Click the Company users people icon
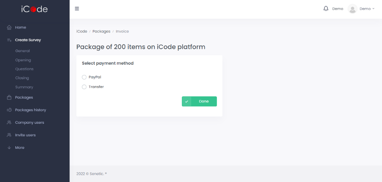Viewport: 382px width, 182px height. point(10,123)
